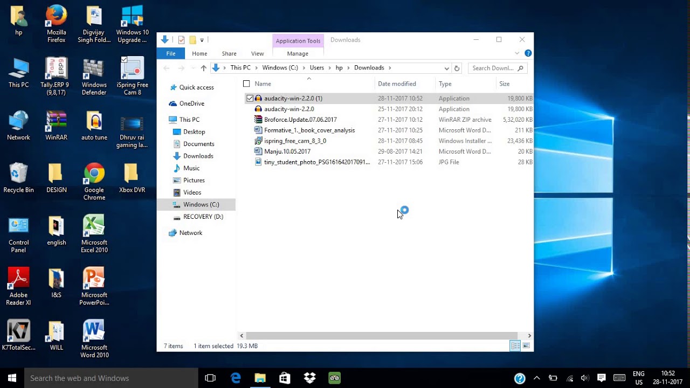Launch Microsoft PowerPoint desktop shortcut
This screenshot has height=388, width=690.
click(x=94, y=287)
